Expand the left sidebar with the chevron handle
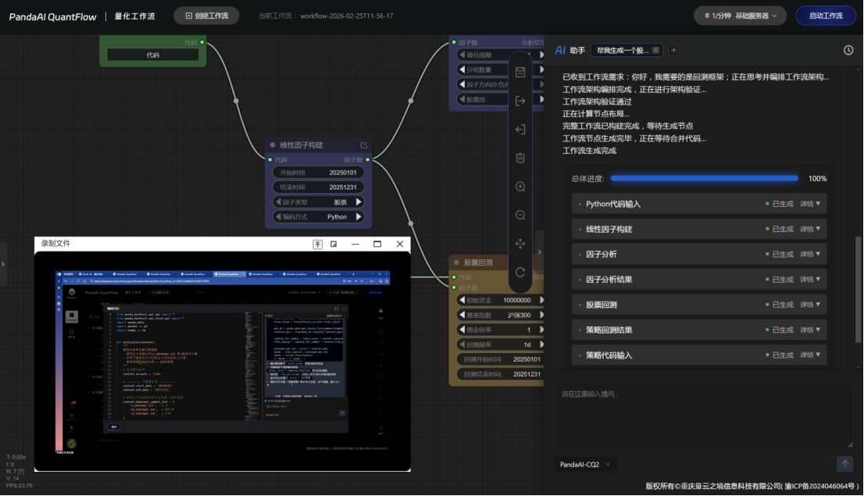This screenshot has width=864, height=496. 3,264
